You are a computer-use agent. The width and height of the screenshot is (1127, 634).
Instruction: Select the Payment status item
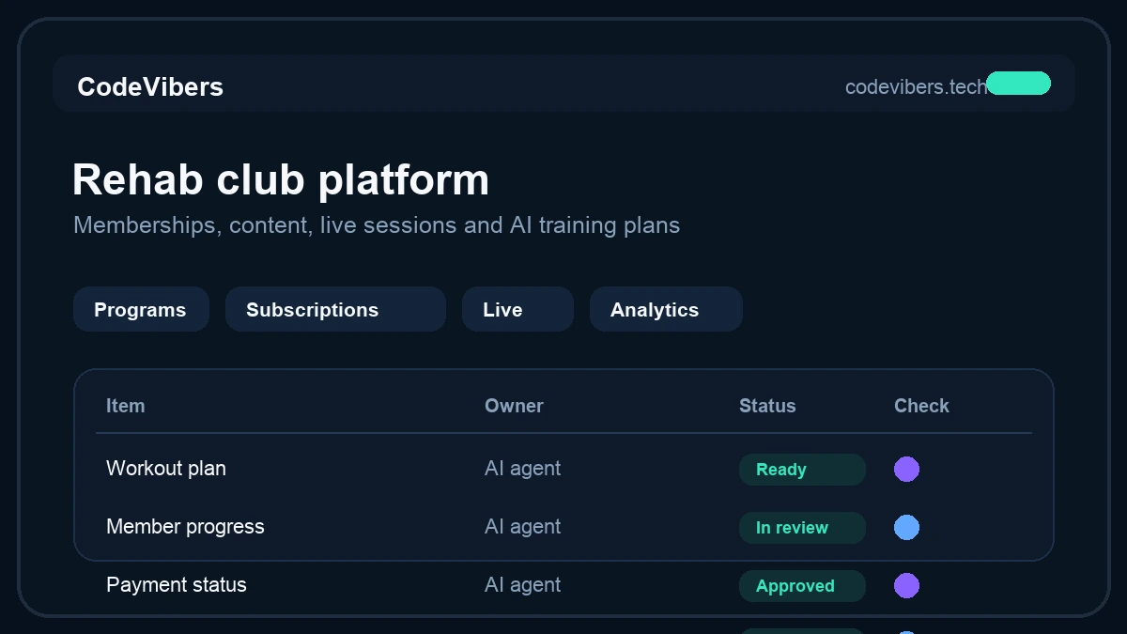tap(177, 584)
